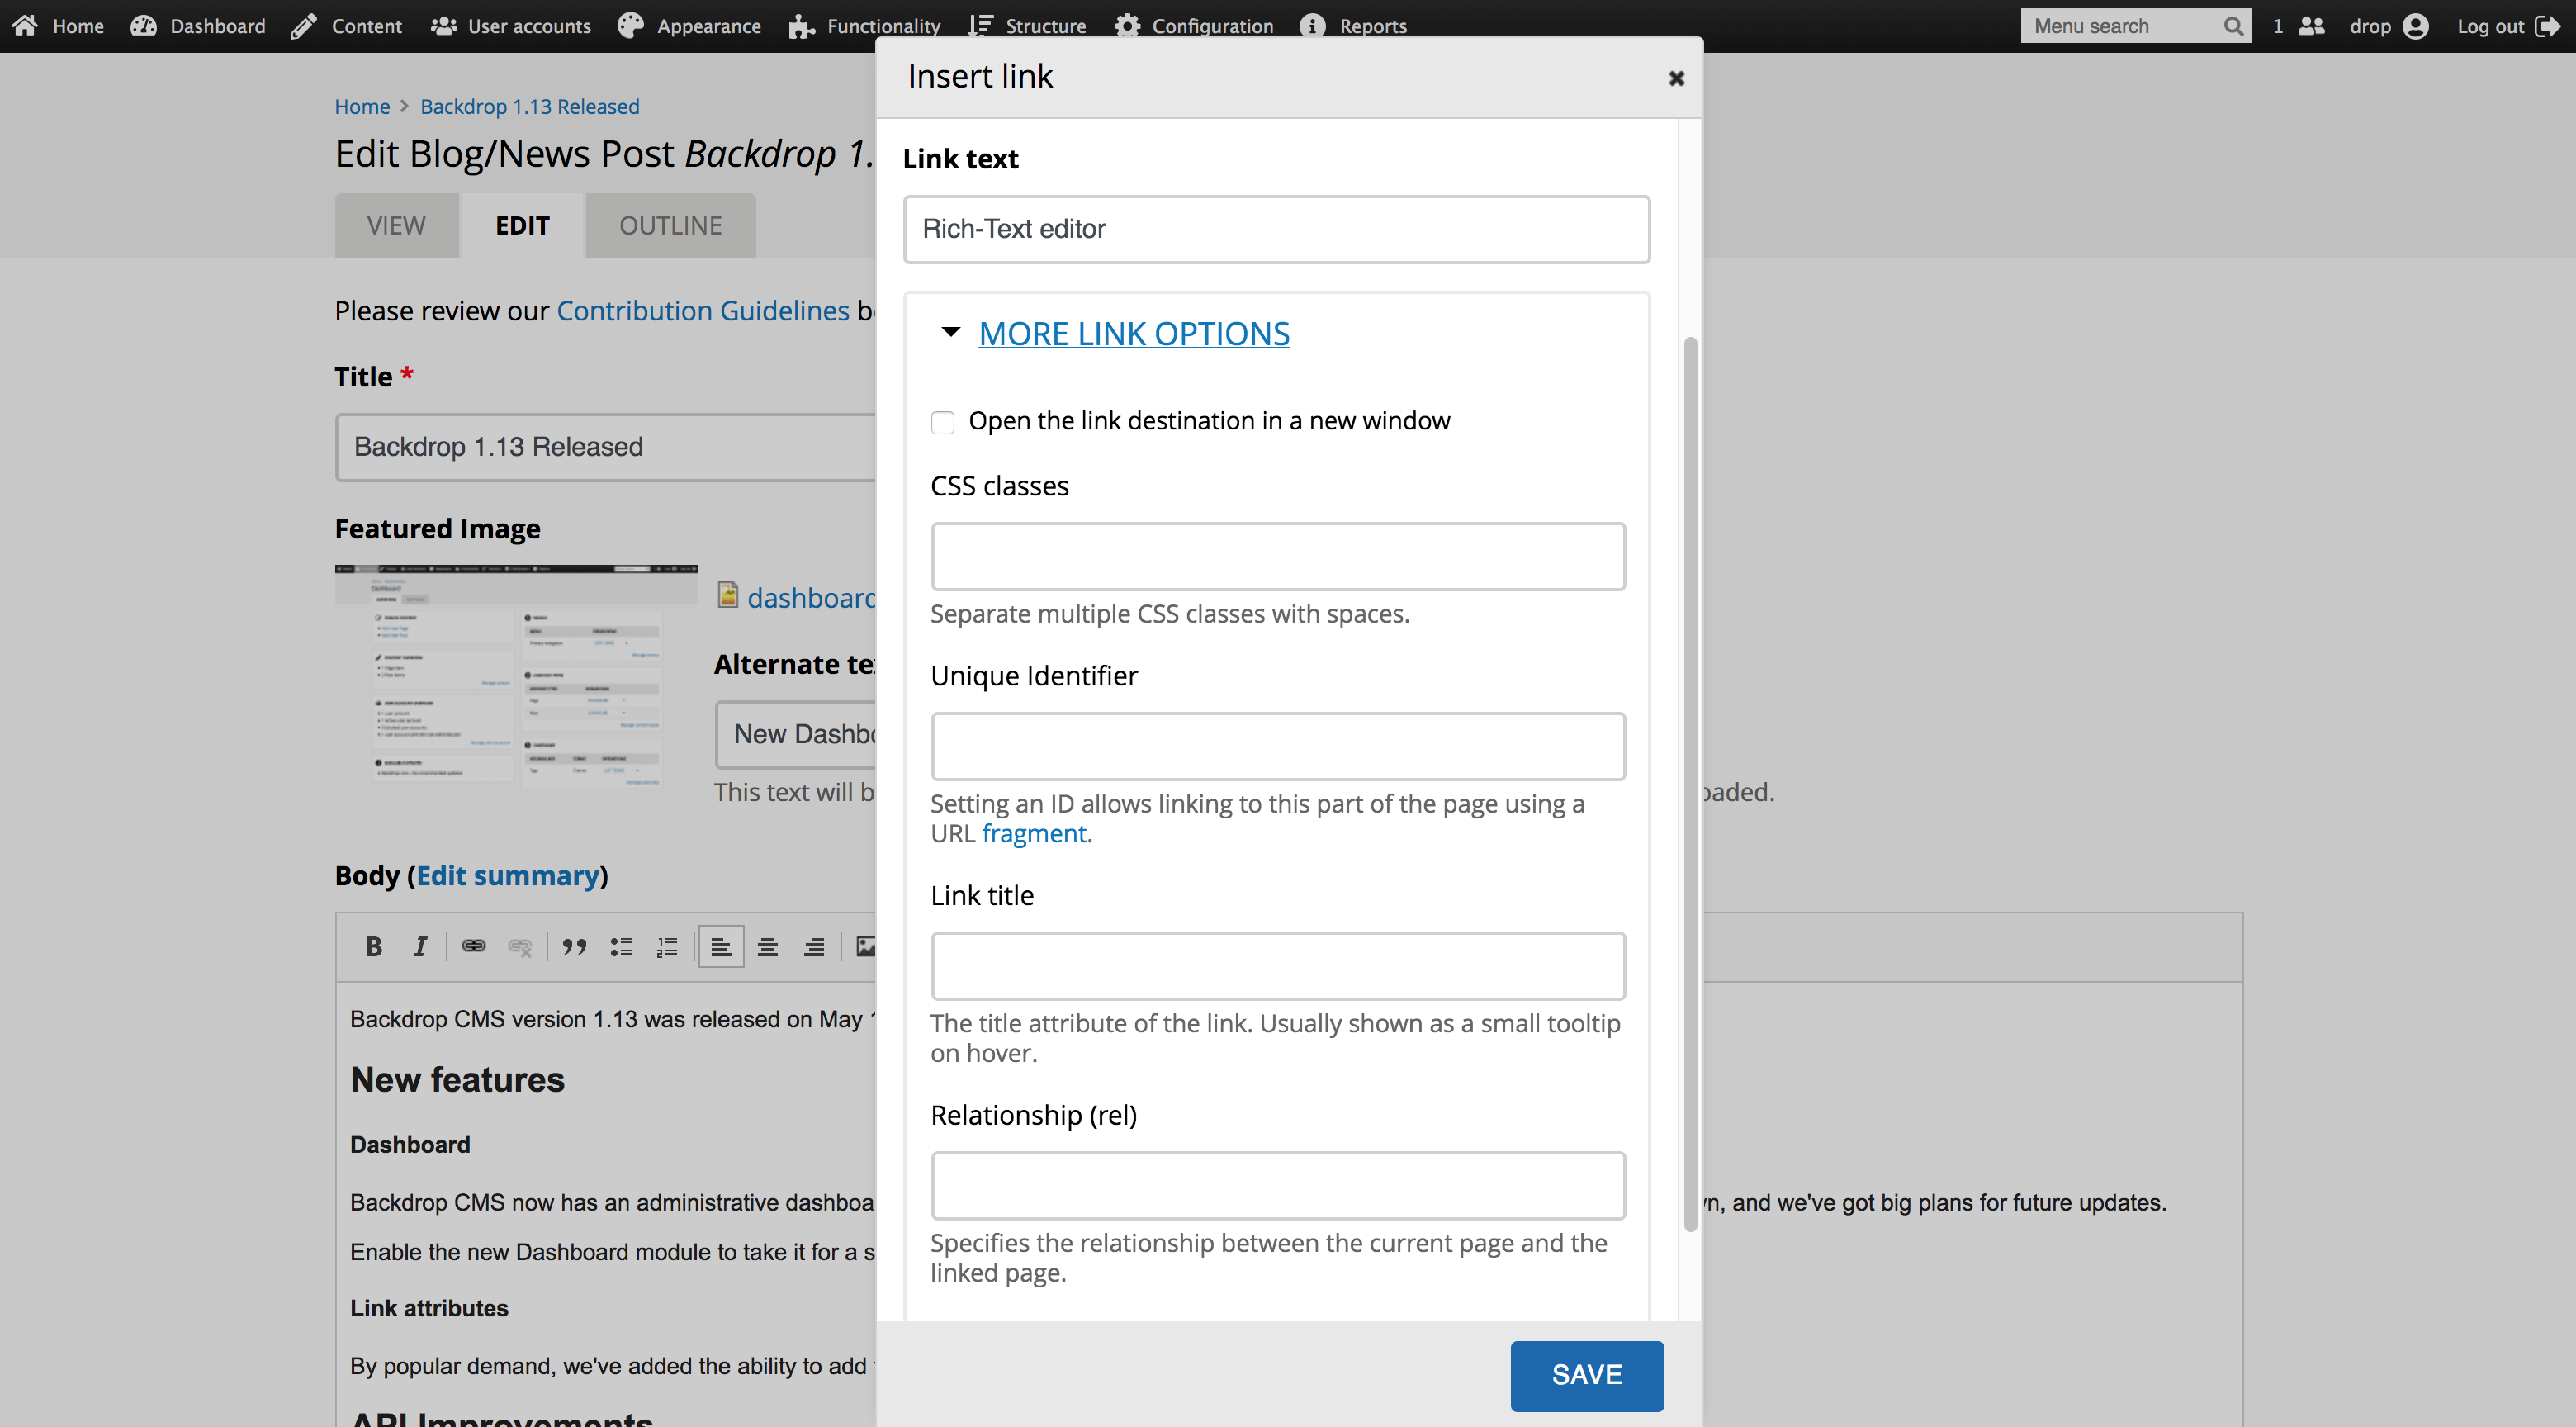Viewport: 2576px width, 1427px height.
Task: Click Edit summary link
Action: [508, 876]
